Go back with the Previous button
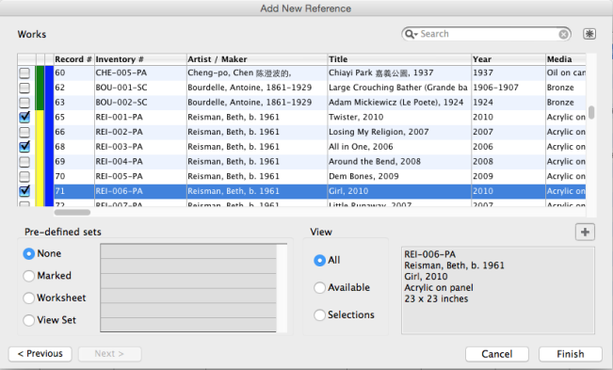 pos(40,354)
